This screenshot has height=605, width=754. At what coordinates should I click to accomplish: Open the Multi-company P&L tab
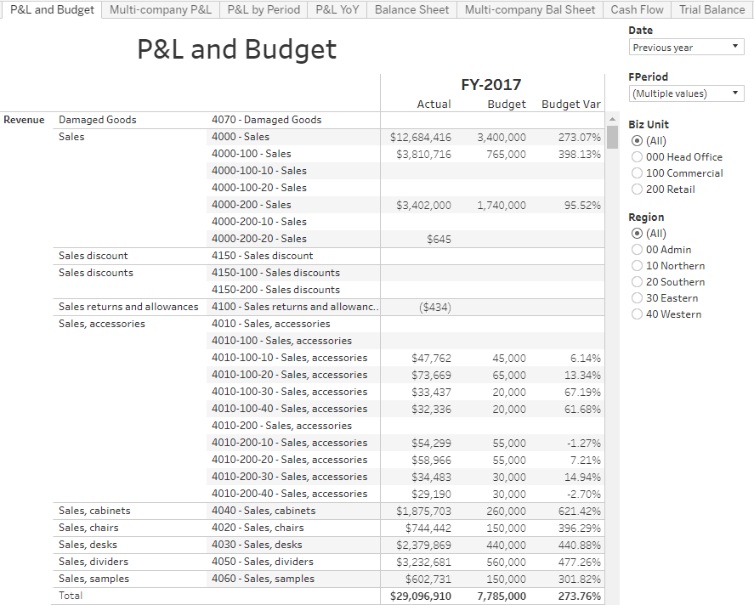coord(161,9)
